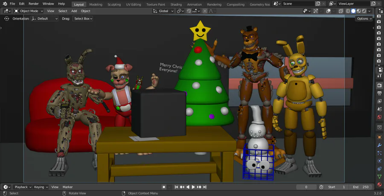
Task: Open the snapping type dropdown
Action: point(196,11)
